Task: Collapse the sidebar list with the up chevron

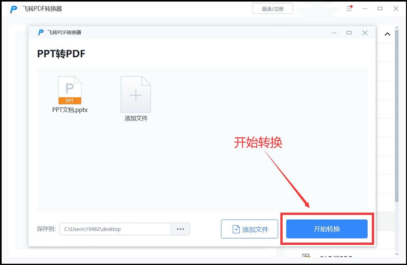Action: point(387,34)
